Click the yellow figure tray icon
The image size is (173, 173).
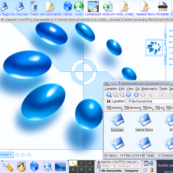coord(151,170)
